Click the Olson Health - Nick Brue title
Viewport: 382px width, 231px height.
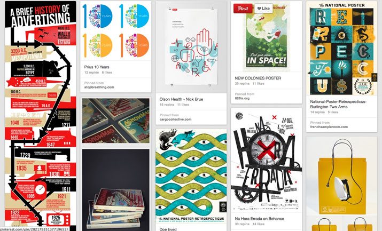click(x=181, y=99)
